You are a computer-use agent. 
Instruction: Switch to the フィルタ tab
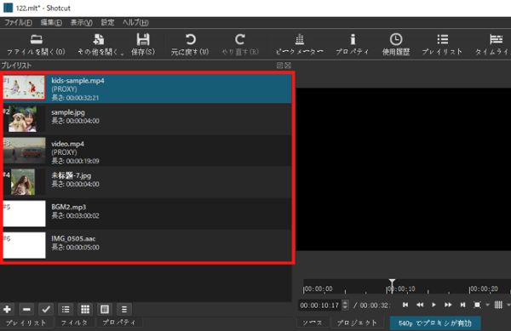(74, 322)
